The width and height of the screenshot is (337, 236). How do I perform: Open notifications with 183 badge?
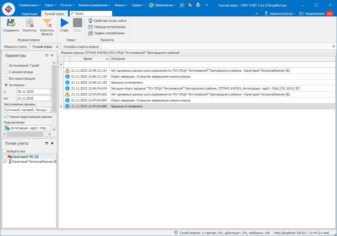tap(316, 14)
